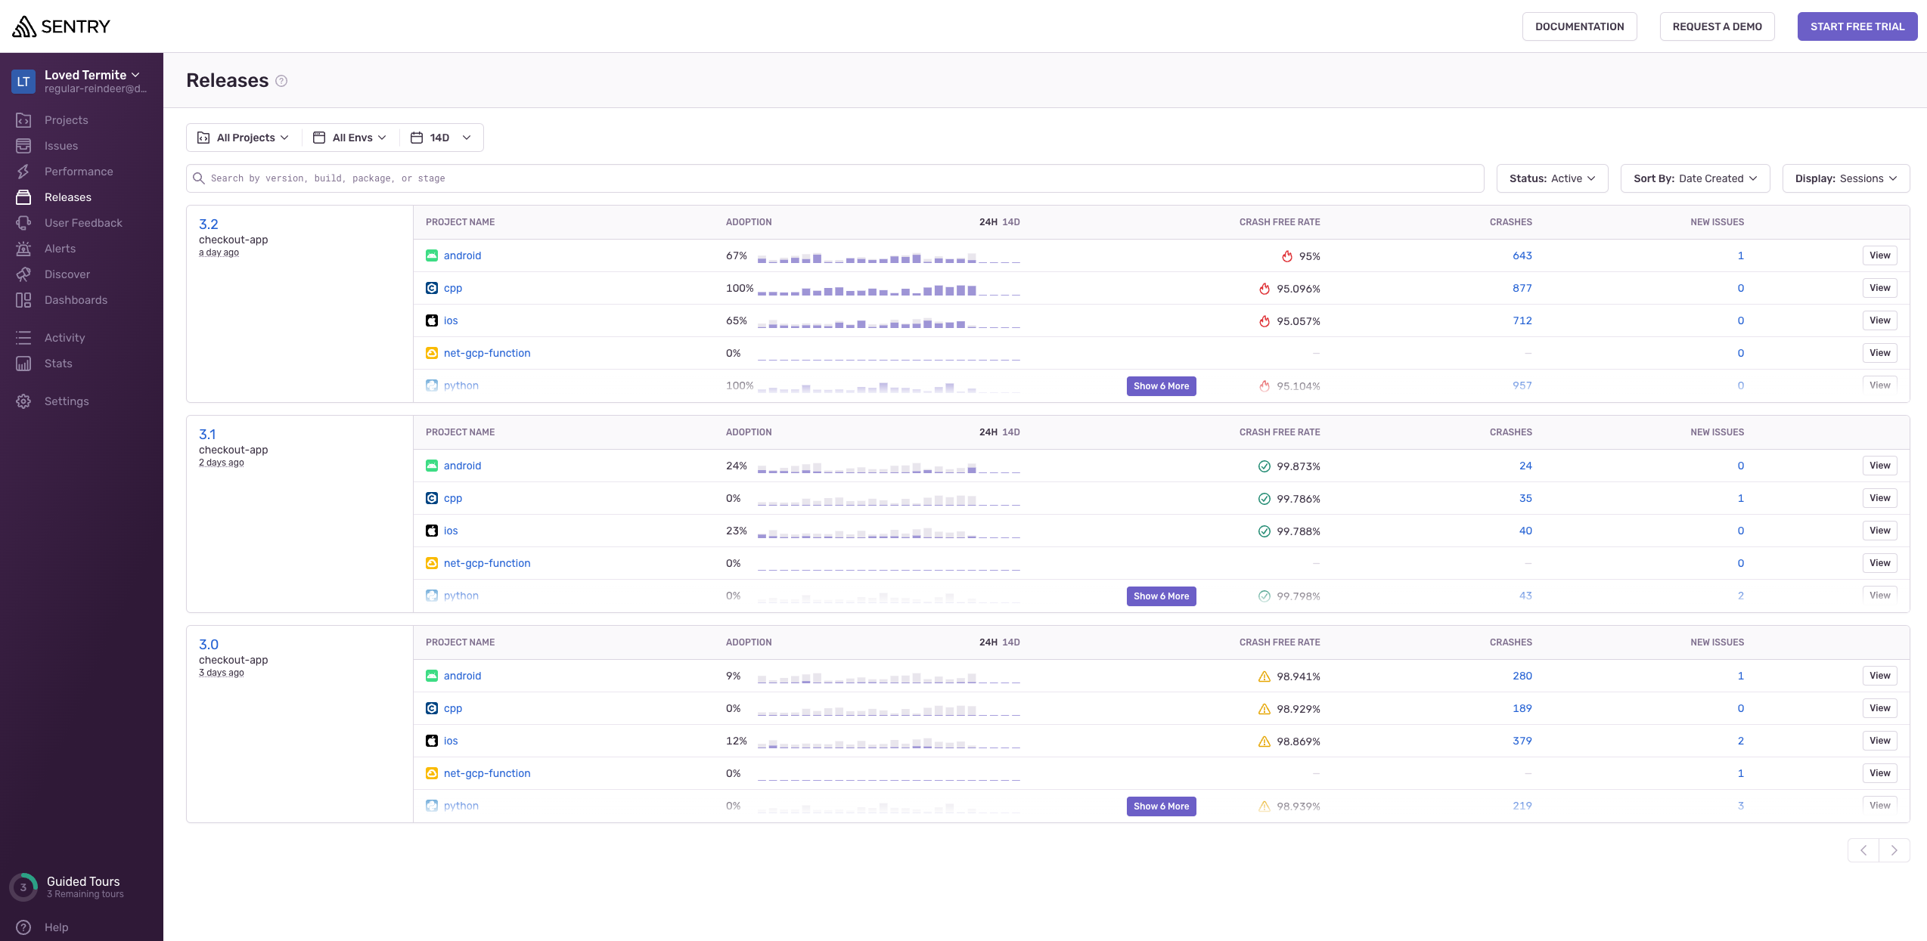Click the Alerts siren icon in sidebar

tap(23, 249)
